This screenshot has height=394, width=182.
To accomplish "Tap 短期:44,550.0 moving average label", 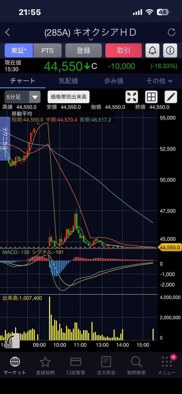I will 28,120.
